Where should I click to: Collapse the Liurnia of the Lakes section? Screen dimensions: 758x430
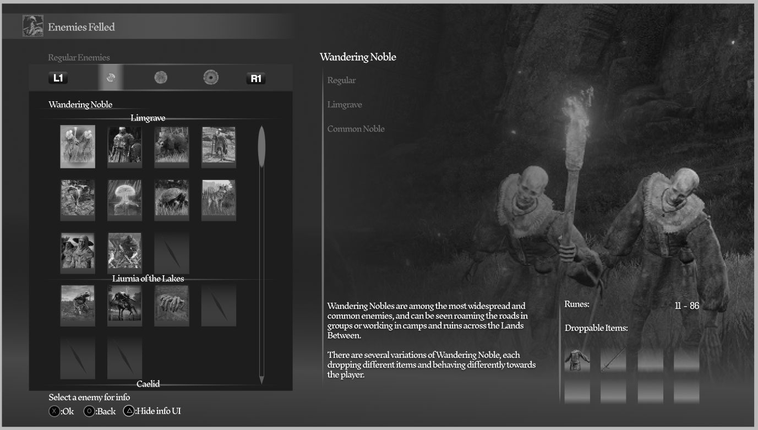[x=148, y=279]
